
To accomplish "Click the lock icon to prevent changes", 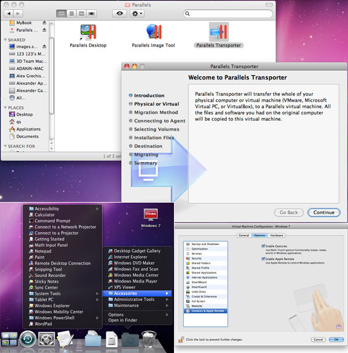I will click(181, 339).
